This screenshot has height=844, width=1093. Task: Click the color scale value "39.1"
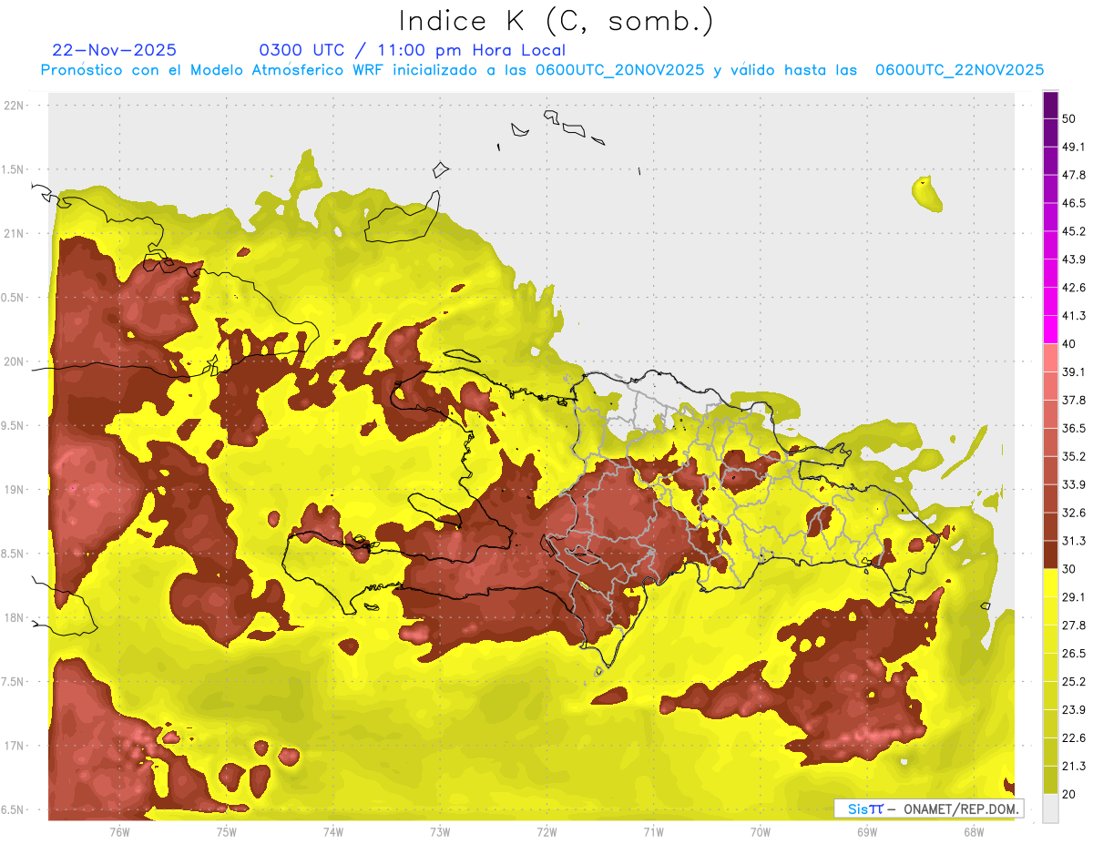tap(1074, 371)
